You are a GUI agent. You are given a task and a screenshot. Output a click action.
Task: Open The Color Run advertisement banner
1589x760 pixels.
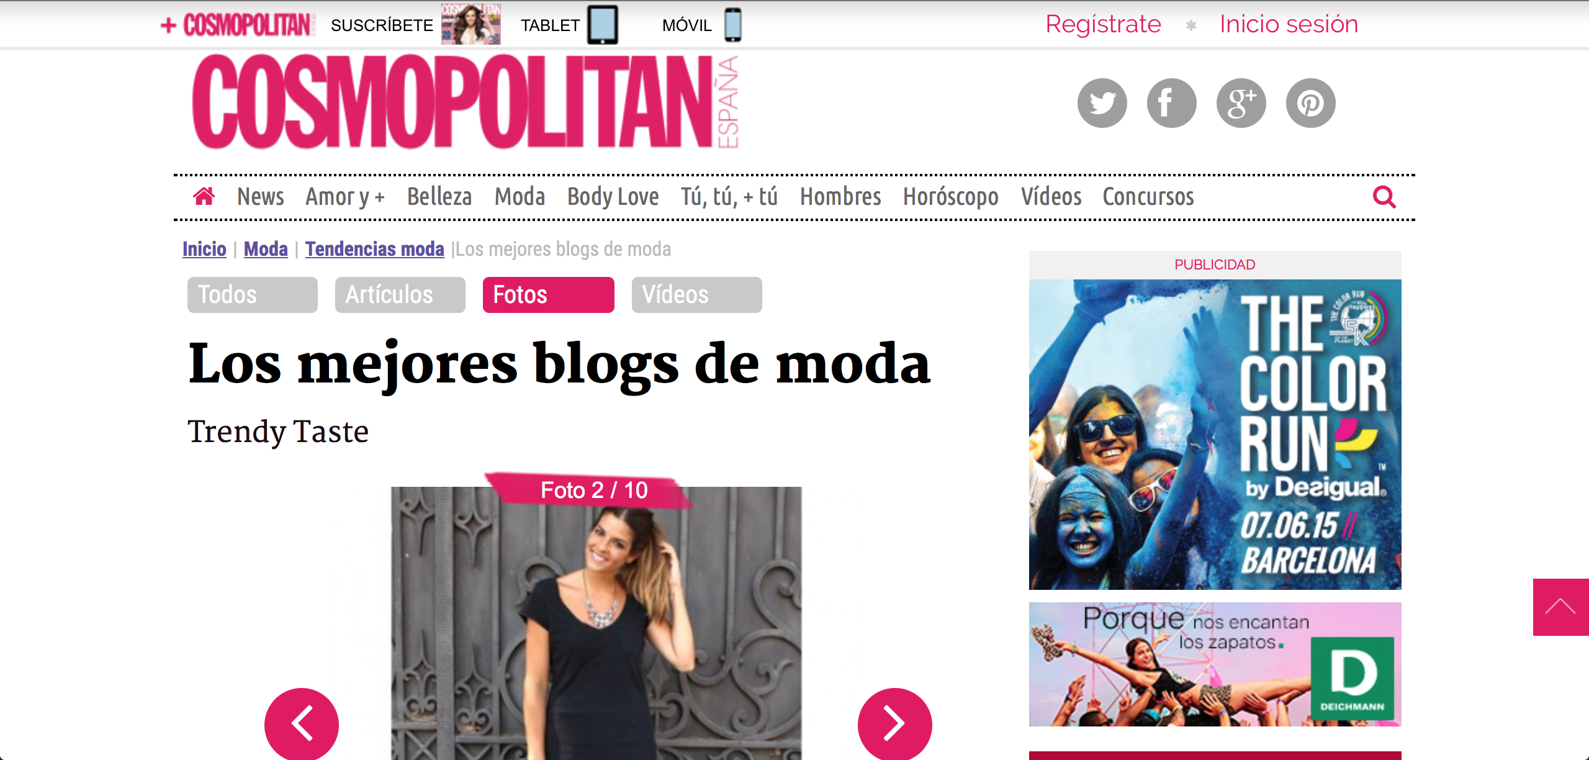click(1215, 434)
